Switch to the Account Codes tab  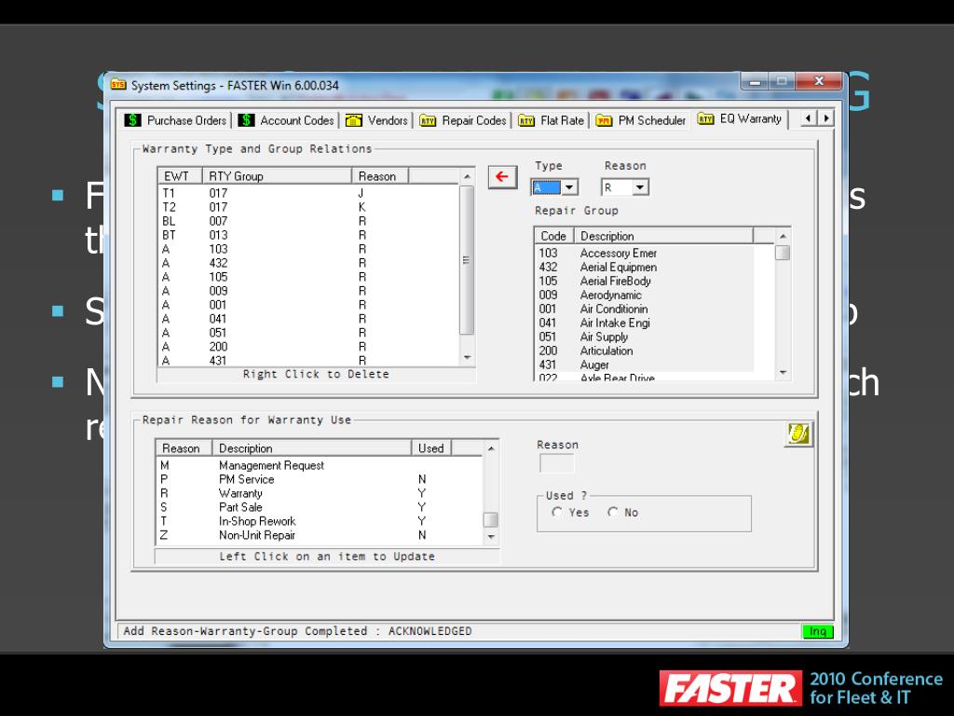pos(286,120)
